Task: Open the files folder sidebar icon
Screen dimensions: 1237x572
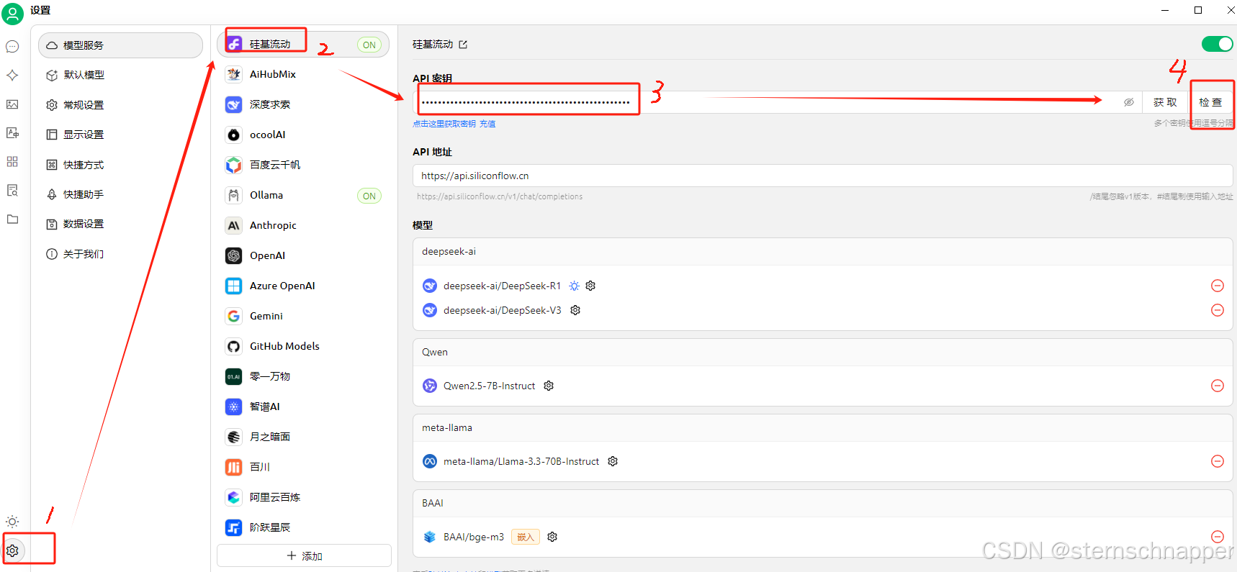Action: click(12, 219)
